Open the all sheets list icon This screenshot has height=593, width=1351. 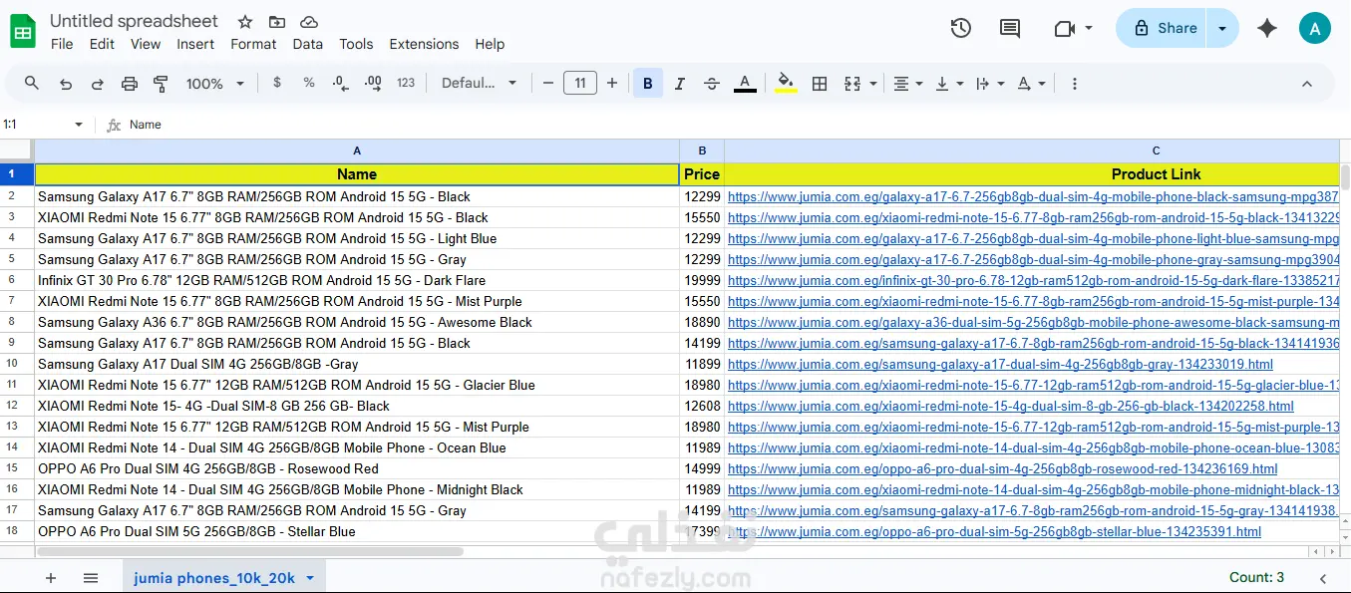[91, 578]
